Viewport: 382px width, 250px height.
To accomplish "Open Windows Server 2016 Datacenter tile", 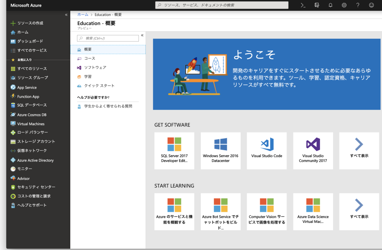I will point(220,151).
